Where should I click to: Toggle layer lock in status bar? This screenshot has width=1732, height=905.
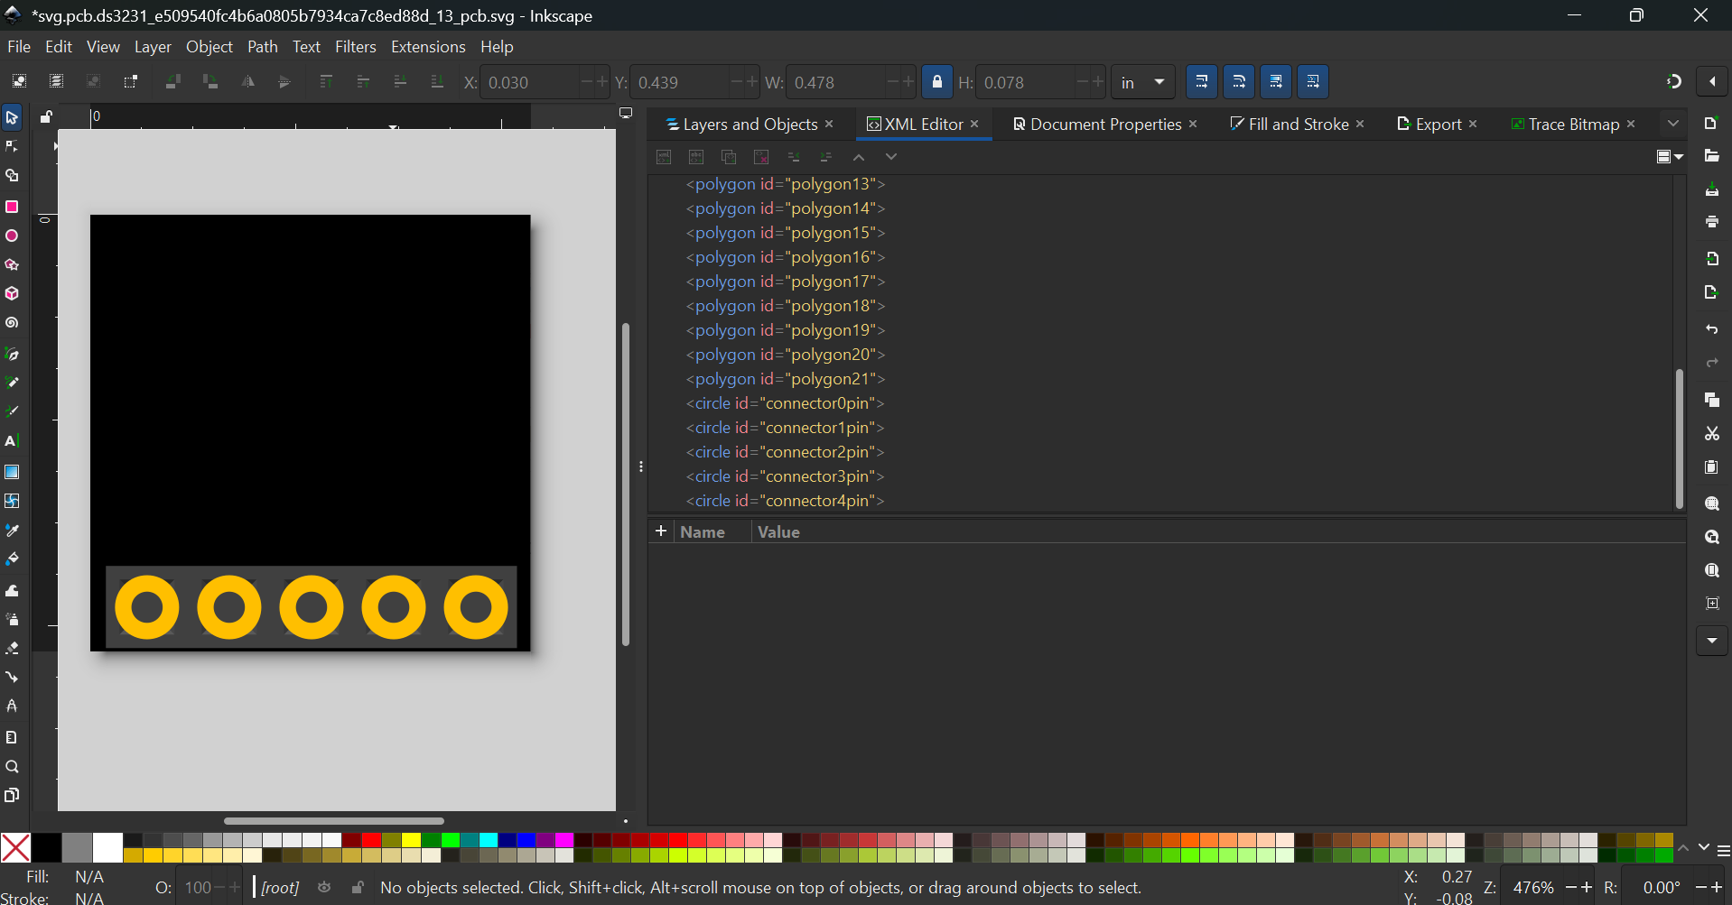[358, 888]
